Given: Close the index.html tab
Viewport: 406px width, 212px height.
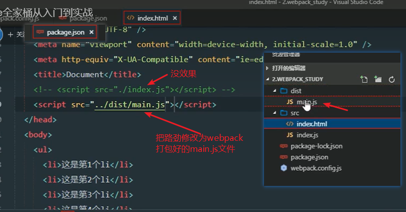Looking at the screenshot, I should point(175,18).
